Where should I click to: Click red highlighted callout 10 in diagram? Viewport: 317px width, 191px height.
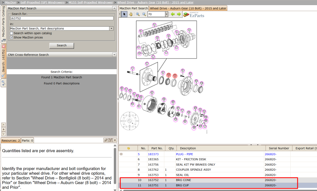[169, 75]
